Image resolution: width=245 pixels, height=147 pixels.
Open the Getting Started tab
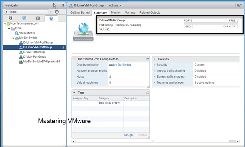click(x=80, y=13)
